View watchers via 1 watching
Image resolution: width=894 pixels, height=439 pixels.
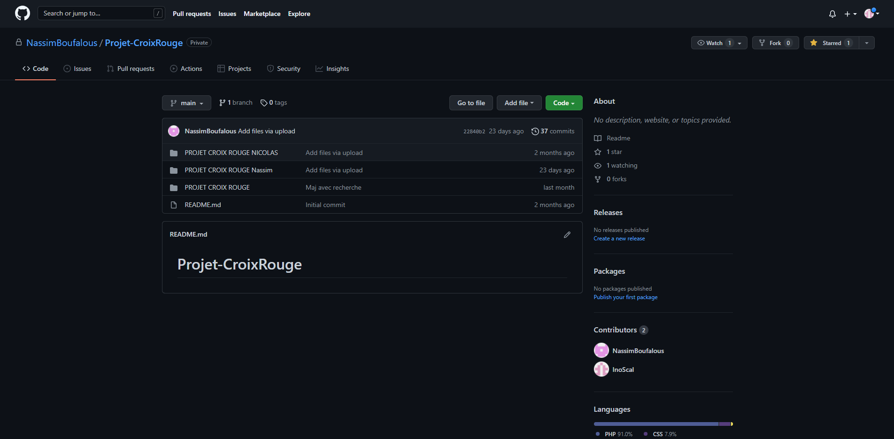[616, 165]
